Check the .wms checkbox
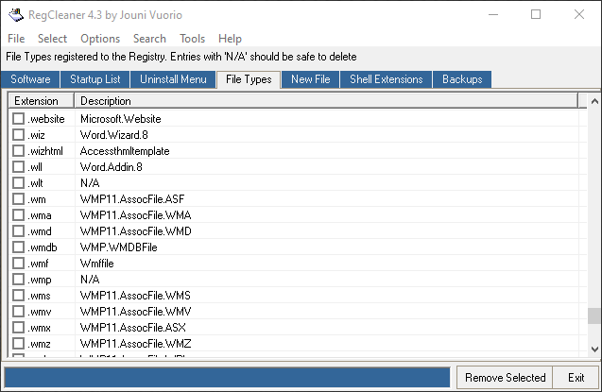This screenshot has height=392, width=602. pos(19,296)
